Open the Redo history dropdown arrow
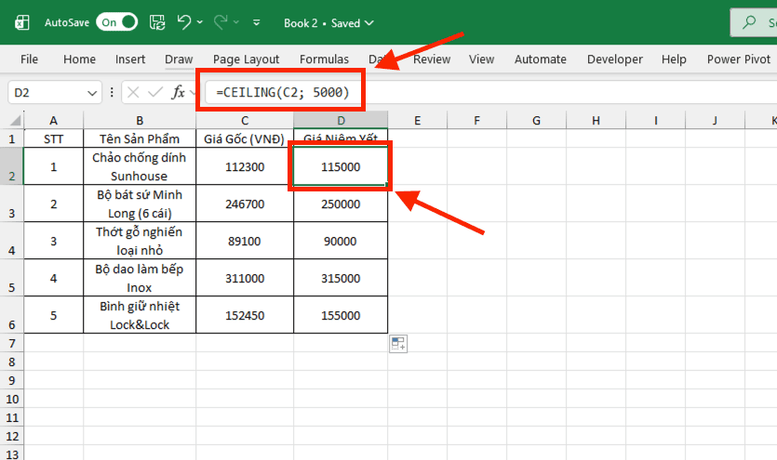The image size is (777, 460). pos(236,22)
